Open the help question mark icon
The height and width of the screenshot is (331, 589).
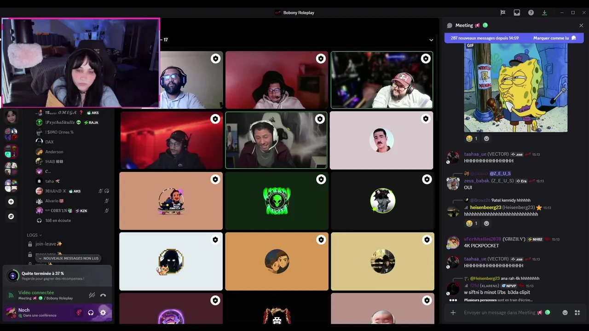[x=531, y=13]
